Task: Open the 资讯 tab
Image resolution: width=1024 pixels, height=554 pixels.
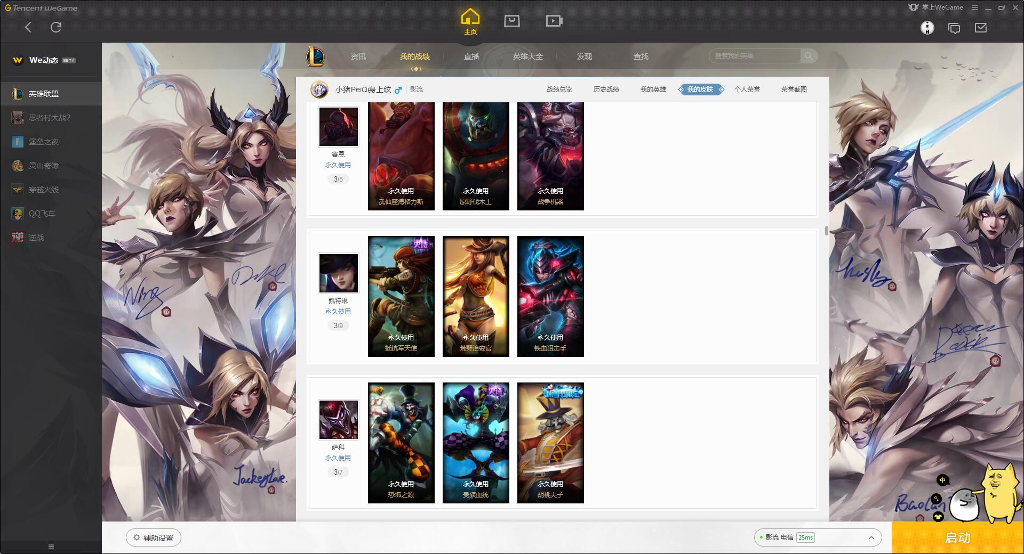Action: 358,56
